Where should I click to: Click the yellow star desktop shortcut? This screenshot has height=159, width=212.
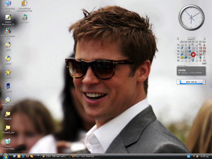point(8,72)
